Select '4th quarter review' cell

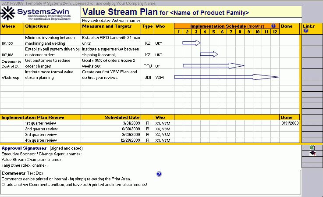pos(52,140)
